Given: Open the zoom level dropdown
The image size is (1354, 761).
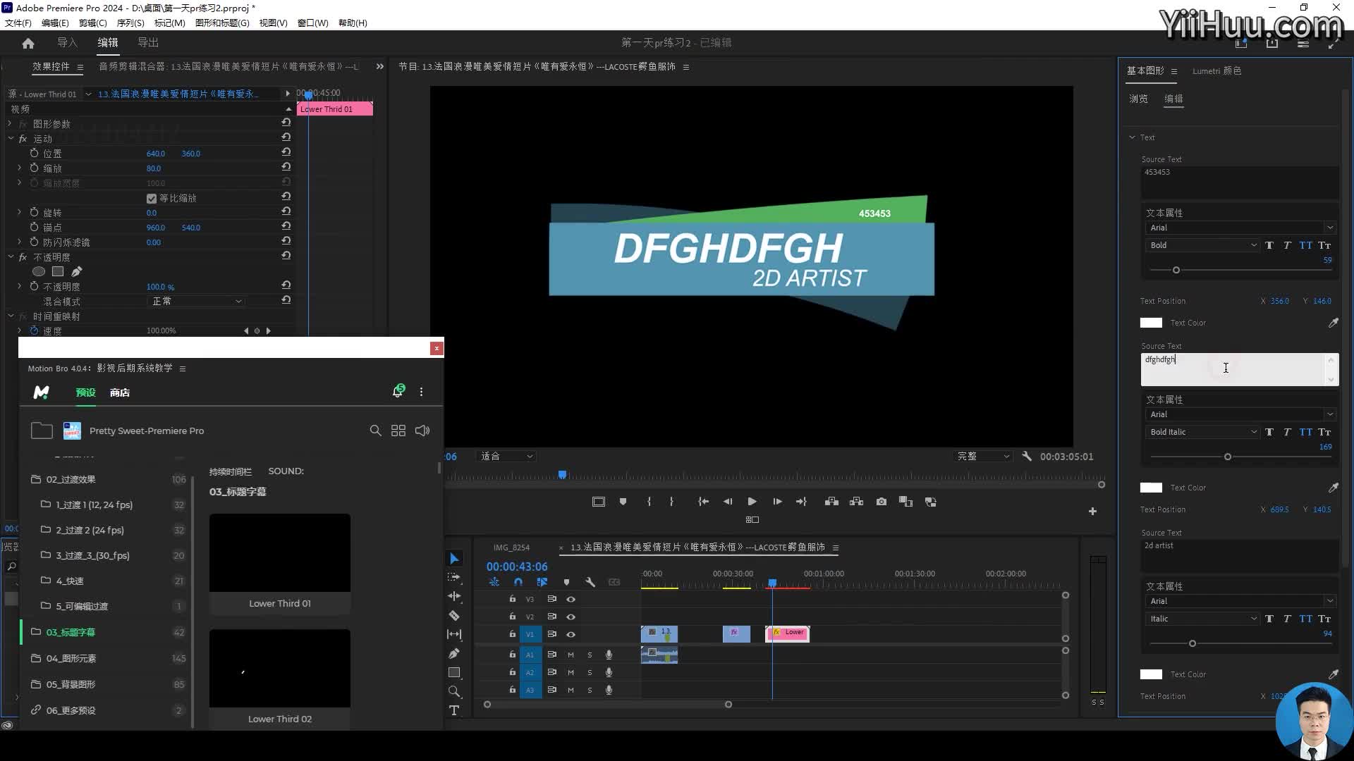Looking at the screenshot, I should coord(506,456).
